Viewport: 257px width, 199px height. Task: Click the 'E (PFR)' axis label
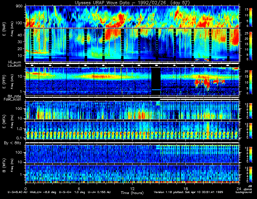coord(4,82)
